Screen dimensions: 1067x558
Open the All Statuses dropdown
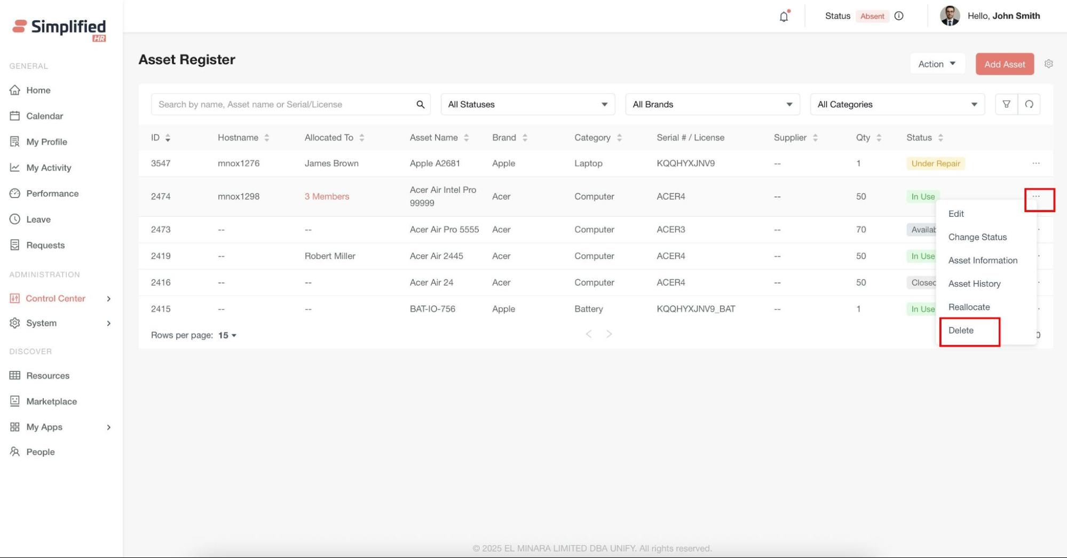coord(527,105)
